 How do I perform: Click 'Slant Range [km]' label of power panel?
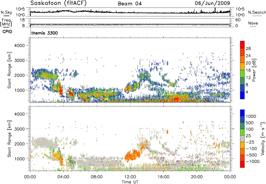9,70
